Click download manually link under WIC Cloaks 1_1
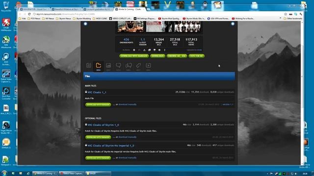The width and height of the screenshot is (314, 176). click(x=128, y=104)
